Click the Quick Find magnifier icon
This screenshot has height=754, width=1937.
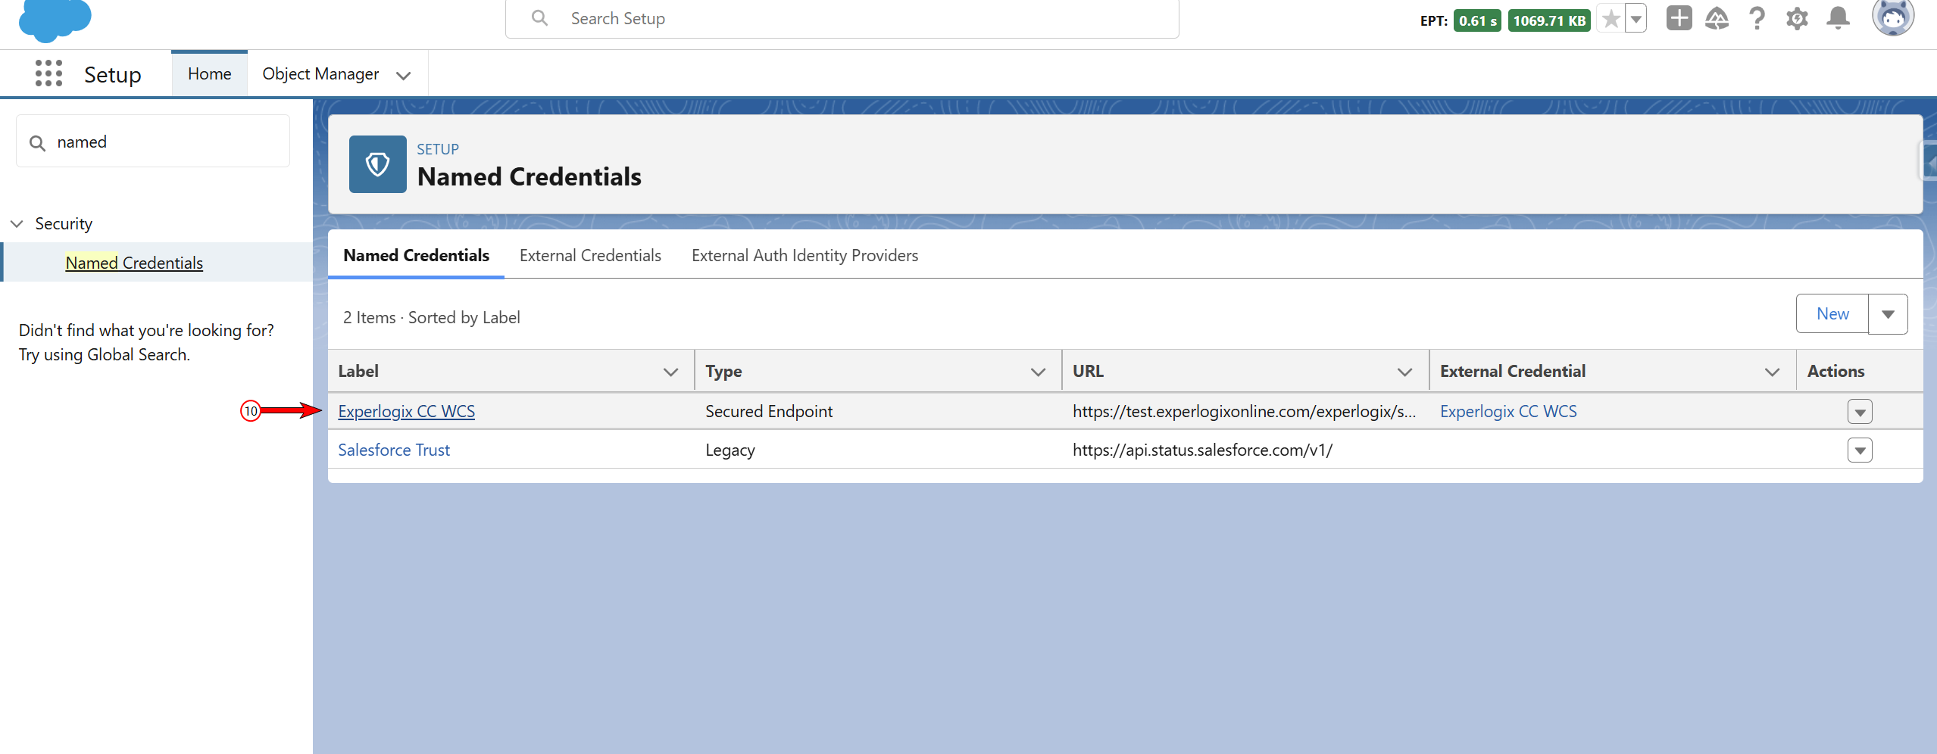(x=37, y=142)
